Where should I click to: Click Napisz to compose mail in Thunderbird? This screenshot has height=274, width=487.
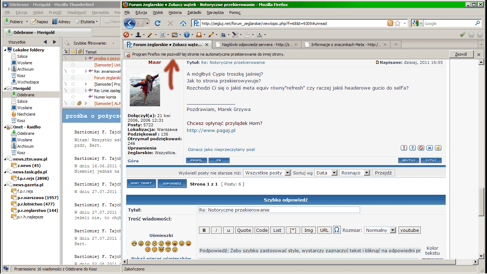39,22
